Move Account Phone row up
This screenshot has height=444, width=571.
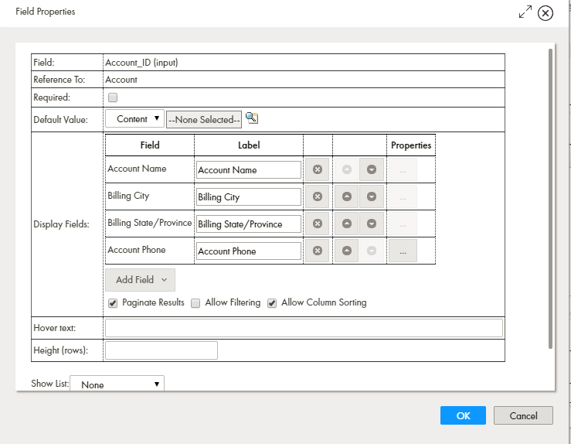tap(347, 251)
